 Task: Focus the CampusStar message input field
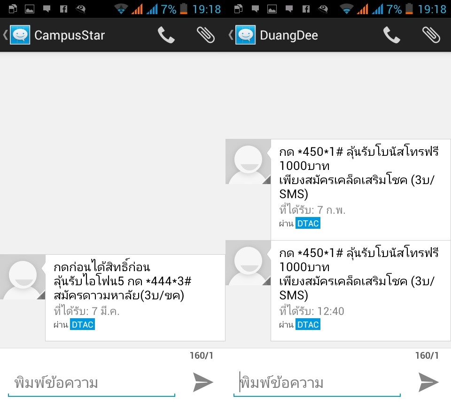coord(92,383)
